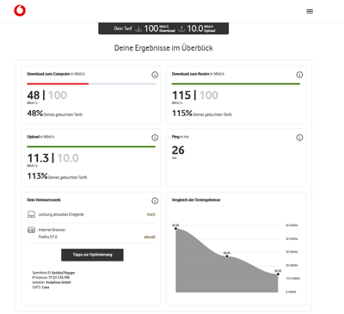The image size is (344, 314).
Task: Select first data point on results chart
Action: pos(175,229)
